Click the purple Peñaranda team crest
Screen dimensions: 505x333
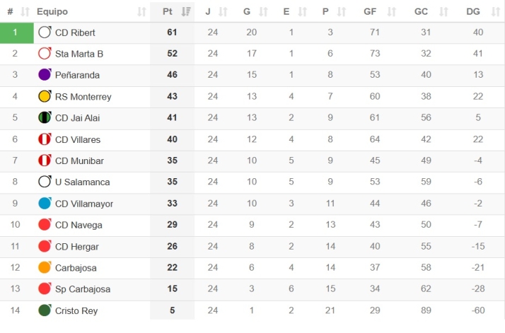point(45,75)
